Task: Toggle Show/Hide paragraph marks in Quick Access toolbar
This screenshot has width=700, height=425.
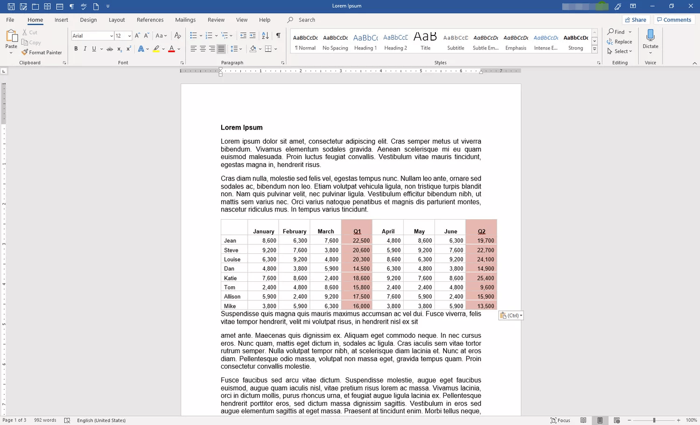Action: click(71, 6)
